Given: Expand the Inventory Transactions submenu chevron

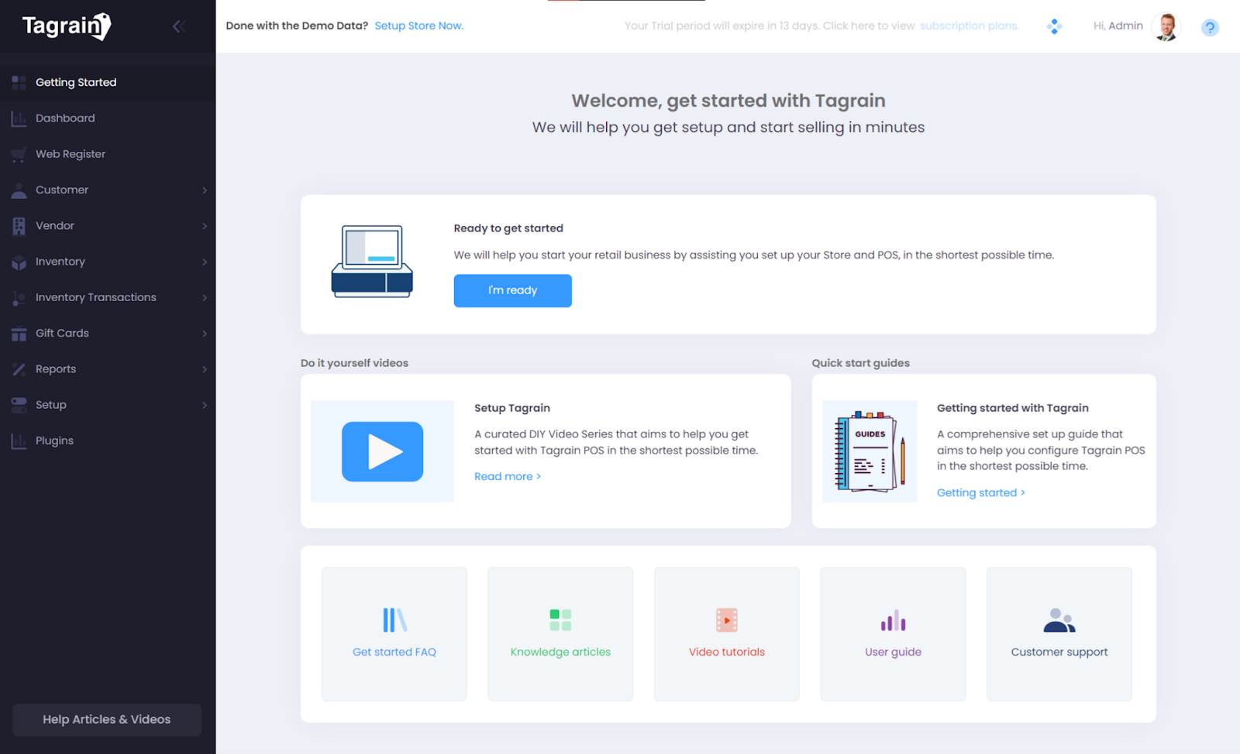Looking at the screenshot, I should click(205, 297).
